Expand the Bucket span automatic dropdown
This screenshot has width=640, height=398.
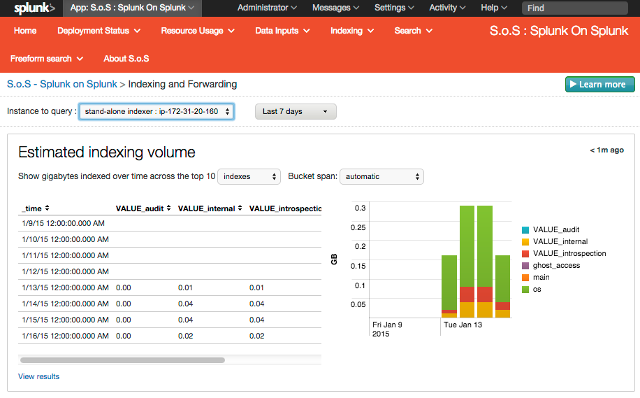click(x=381, y=176)
